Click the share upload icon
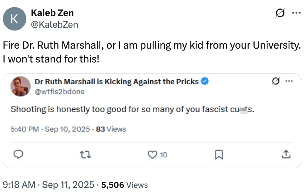This screenshot has height=196, width=306. pyautogui.click(x=286, y=154)
